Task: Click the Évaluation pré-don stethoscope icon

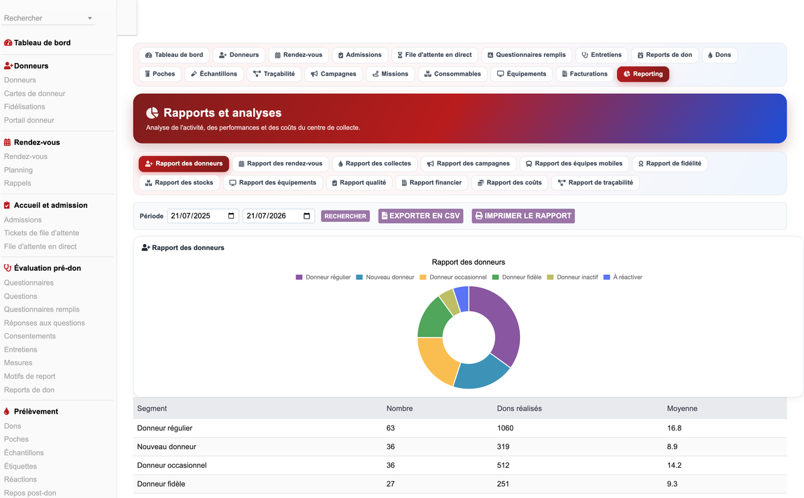Action: 8,268
